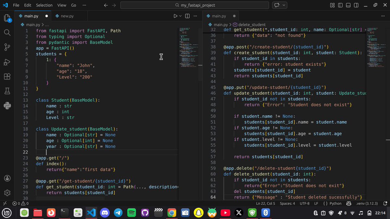Open the Copilot chat dropdown chevron

(x=284, y=5)
